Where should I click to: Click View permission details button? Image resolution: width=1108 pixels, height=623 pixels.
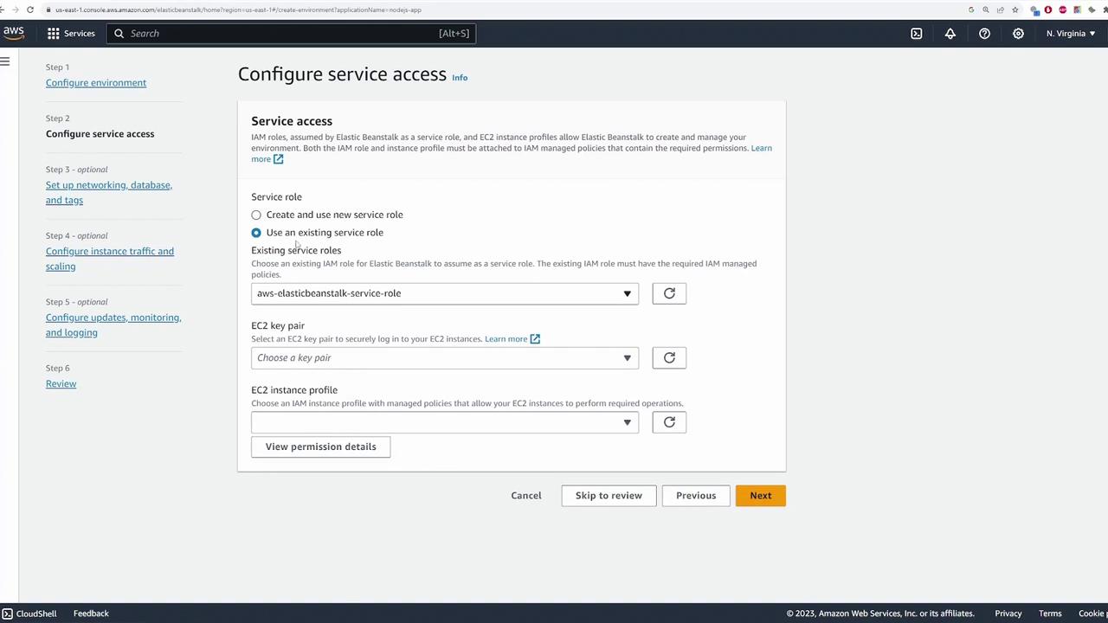320,446
